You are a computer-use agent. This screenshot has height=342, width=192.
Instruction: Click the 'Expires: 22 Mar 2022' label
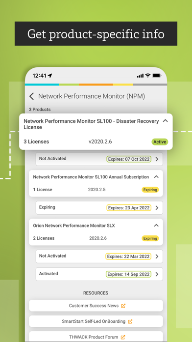tap(128, 256)
